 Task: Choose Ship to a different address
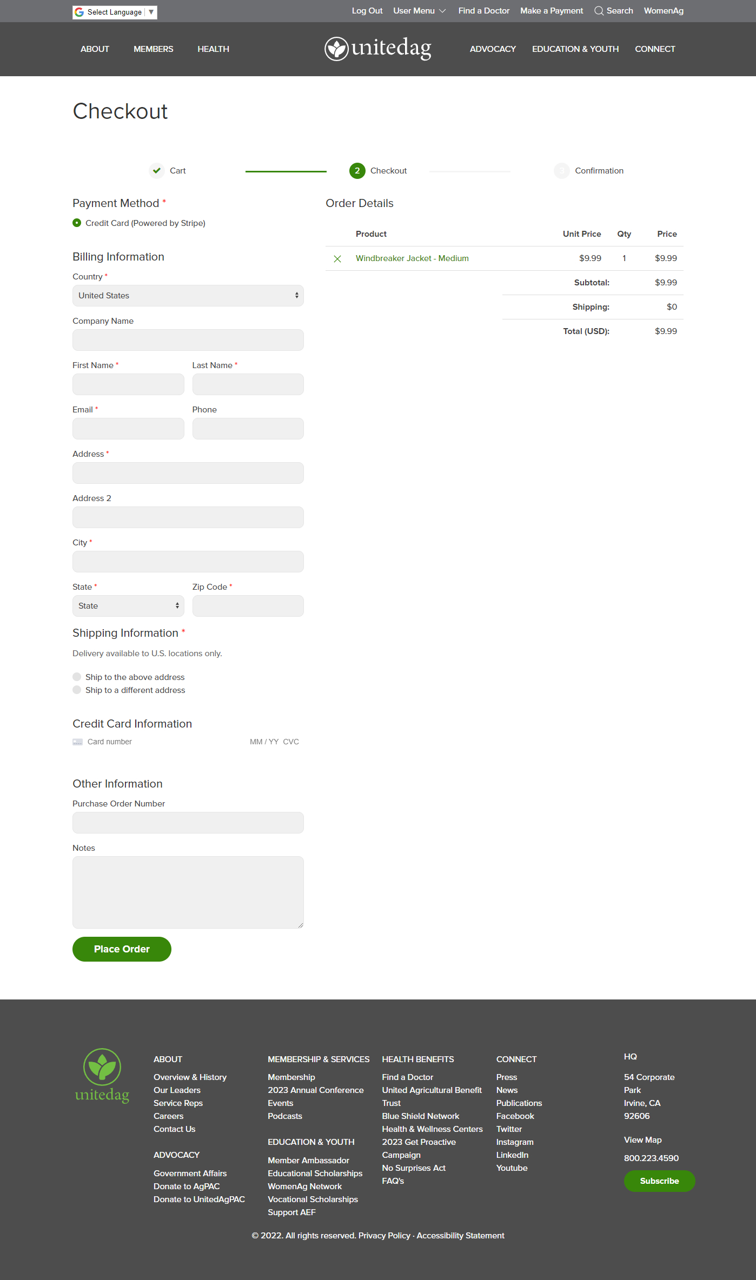pos(77,690)
